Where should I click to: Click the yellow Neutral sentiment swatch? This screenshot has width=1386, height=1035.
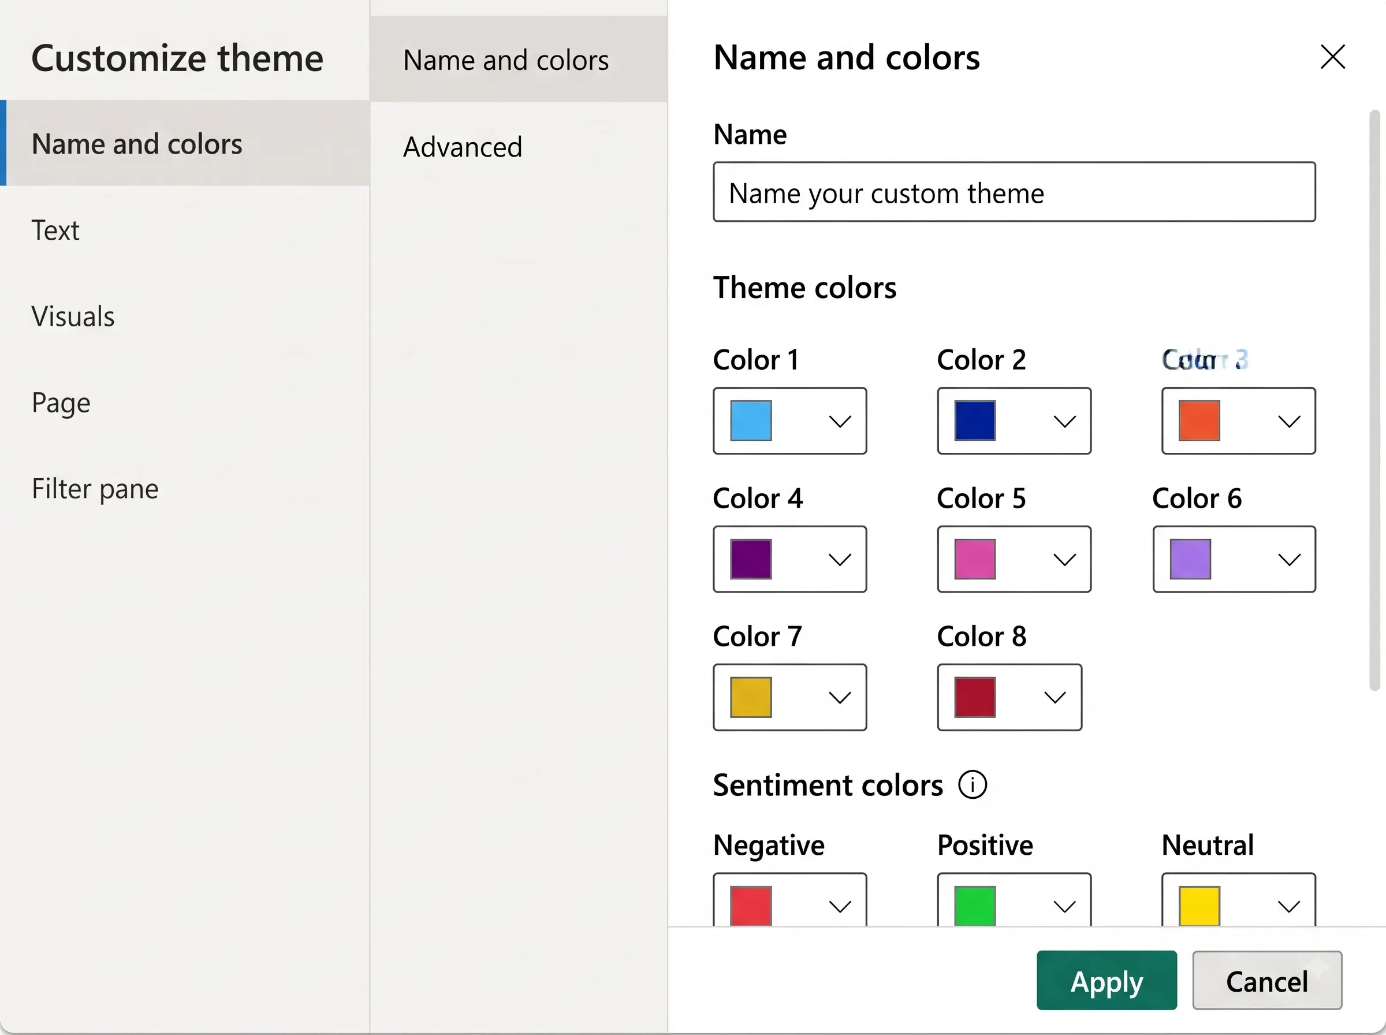[1199, 905]
